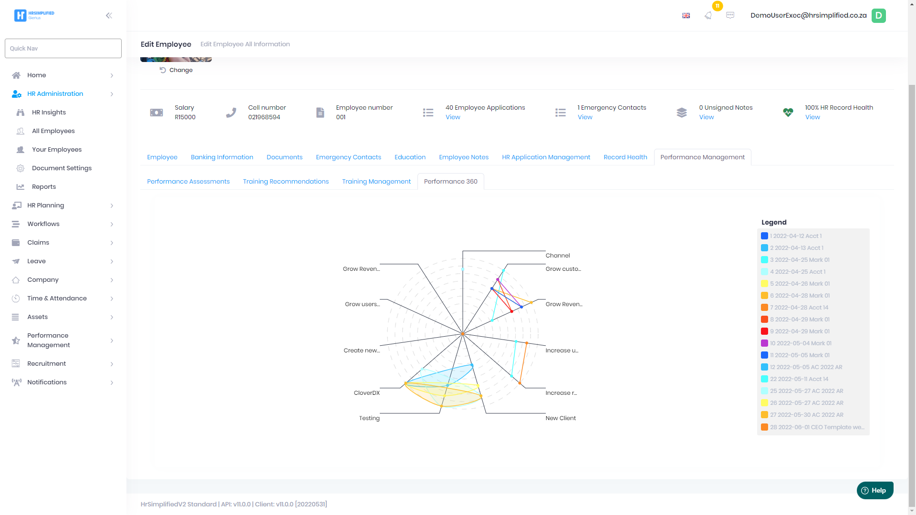Collapse sidebar with double-chevron icon
Screen dimensions: 916x515
coord(109,16)
